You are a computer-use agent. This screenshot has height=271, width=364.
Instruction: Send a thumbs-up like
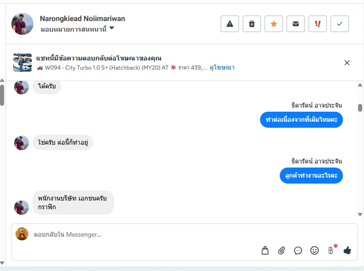click(347, 250)
